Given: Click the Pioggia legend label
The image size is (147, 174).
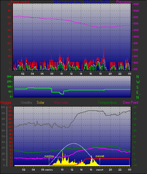Looking at the screenshot, I should coord(6,103).
